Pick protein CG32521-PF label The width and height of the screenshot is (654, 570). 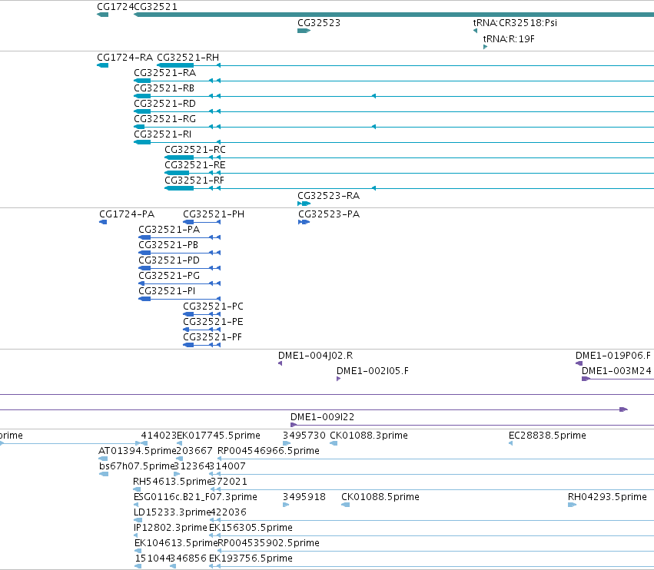pyautogui.click(x=212, y=337)
